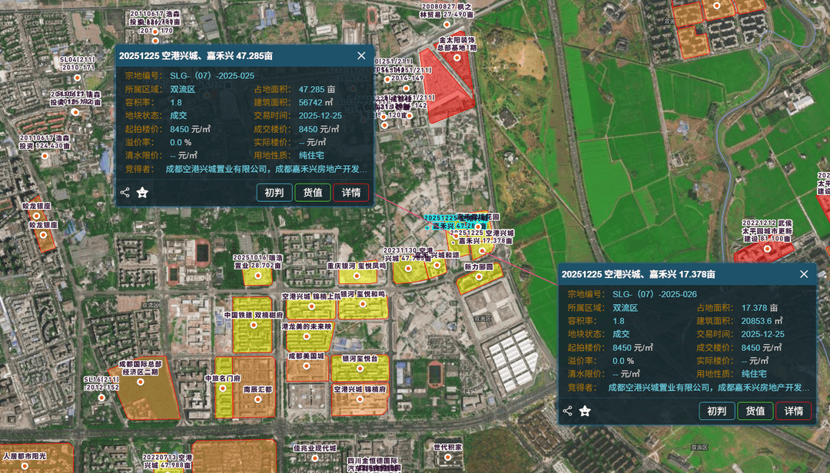830x473 pixels.
Task: Click map marker for 银河 玺悦和鸣
Action: 363,304
